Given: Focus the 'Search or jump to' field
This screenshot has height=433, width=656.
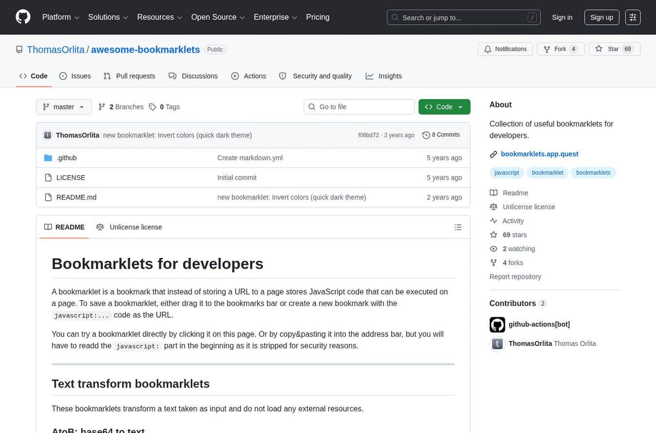Looking at the screenshot, I should click(464, 18).
